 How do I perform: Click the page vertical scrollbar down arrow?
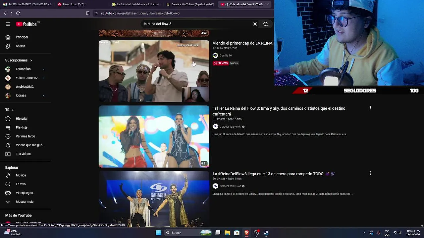coord(422,225)
